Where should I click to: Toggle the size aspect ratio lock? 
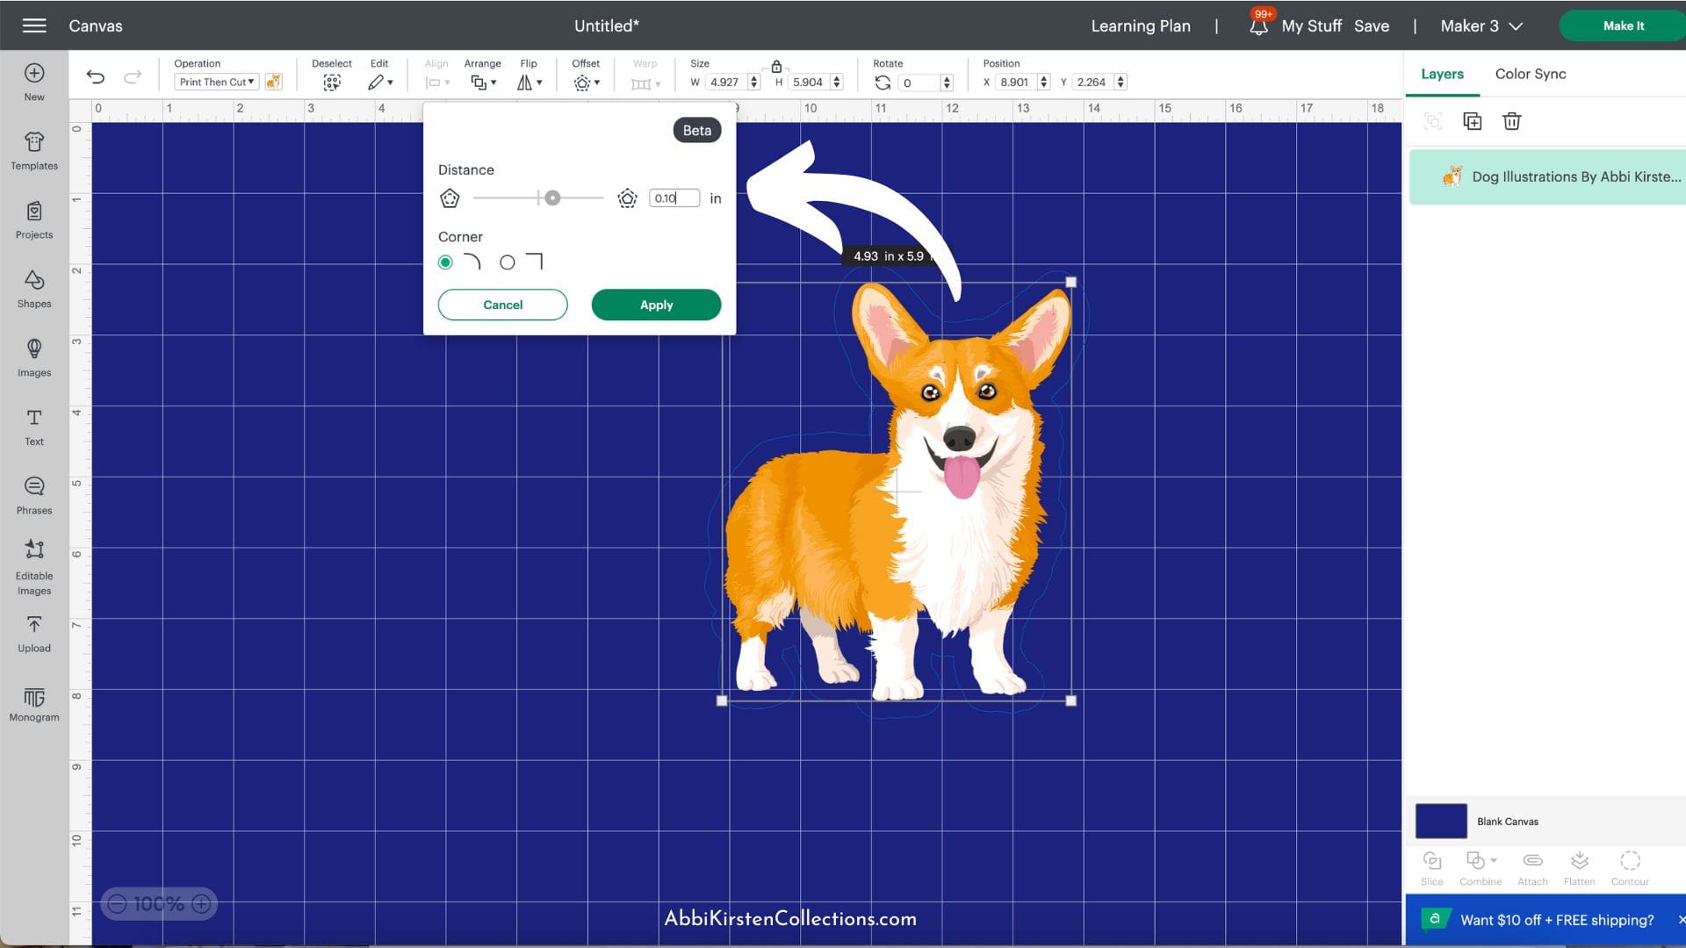click(x=776, y=65)
